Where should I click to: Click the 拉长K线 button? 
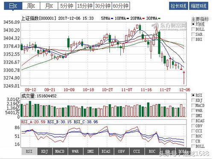(x=178, y=6)
